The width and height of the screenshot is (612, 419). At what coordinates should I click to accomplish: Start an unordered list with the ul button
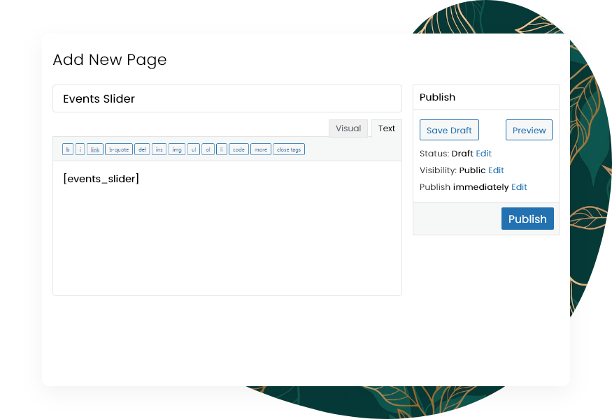pyautogui.click(x=193, y=149)
